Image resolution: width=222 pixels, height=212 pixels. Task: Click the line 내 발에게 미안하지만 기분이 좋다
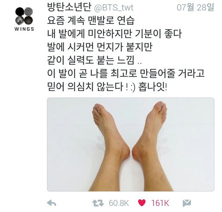(x=114, y=34)
